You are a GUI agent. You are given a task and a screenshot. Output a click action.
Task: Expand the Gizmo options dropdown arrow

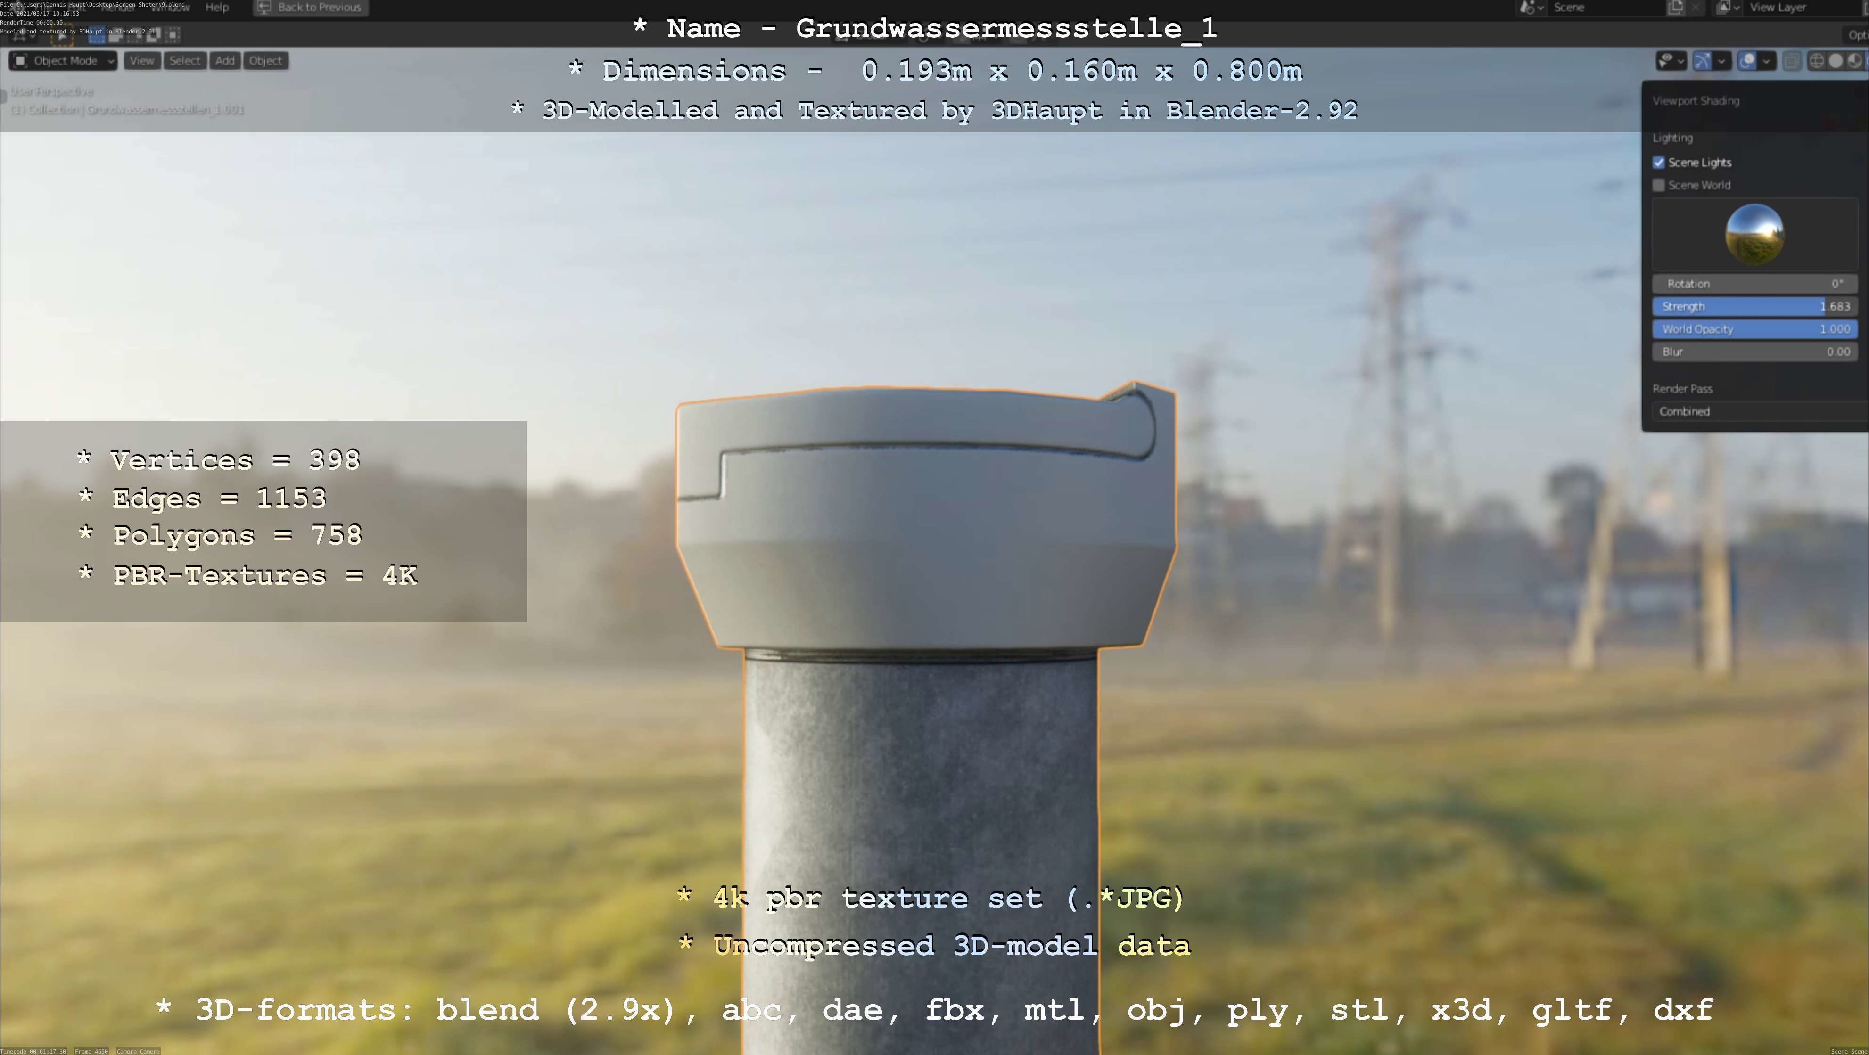tap(1722, 61)
